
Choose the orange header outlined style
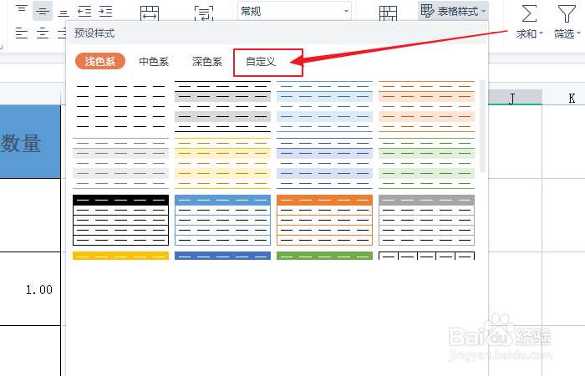tap(324, 220)
